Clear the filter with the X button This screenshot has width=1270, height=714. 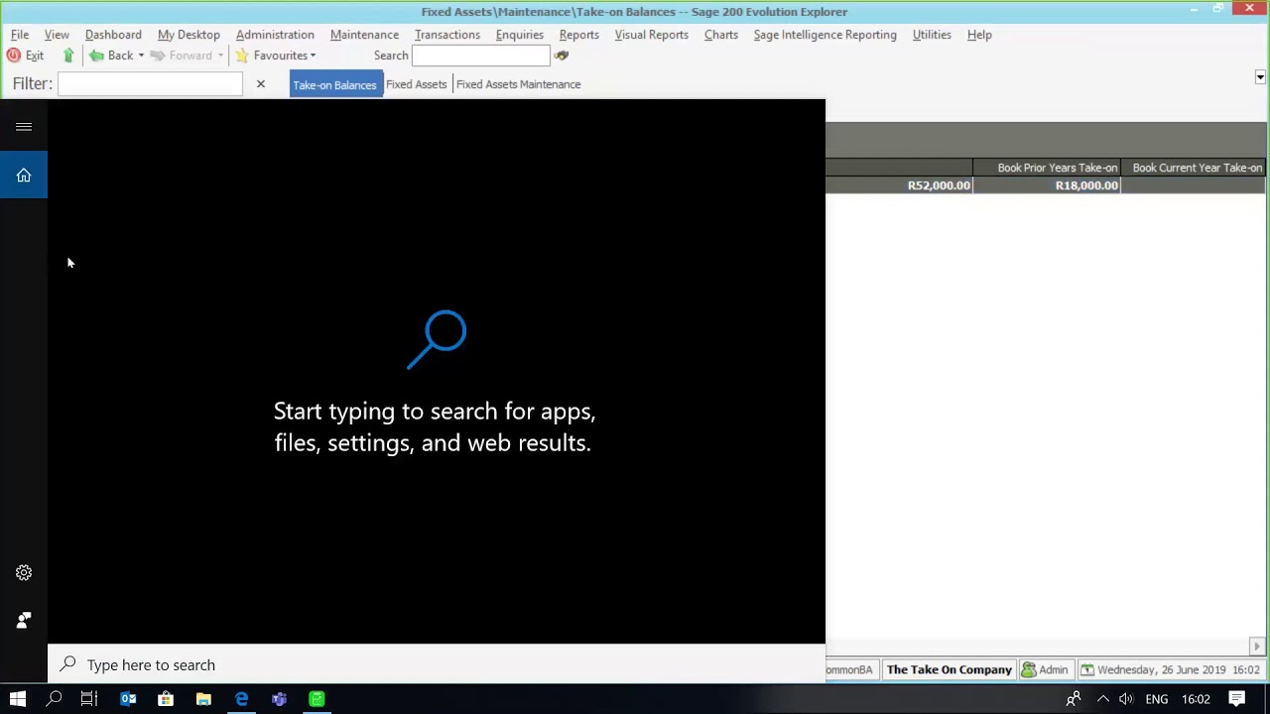pyautogui.click(x=261, y=84)
